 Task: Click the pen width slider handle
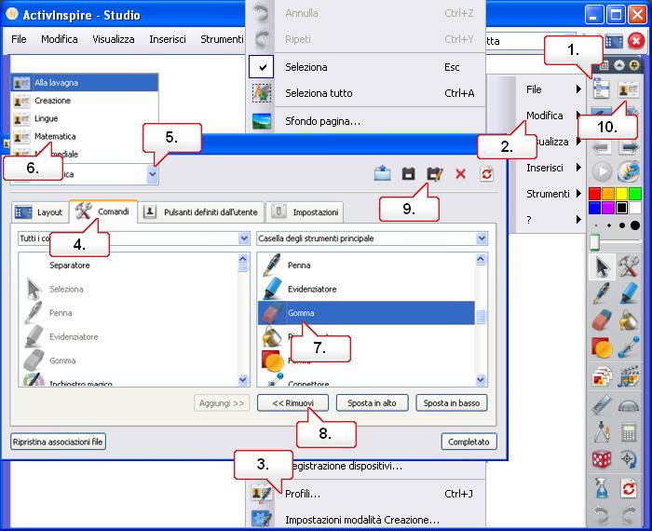[x=594, y=242]
